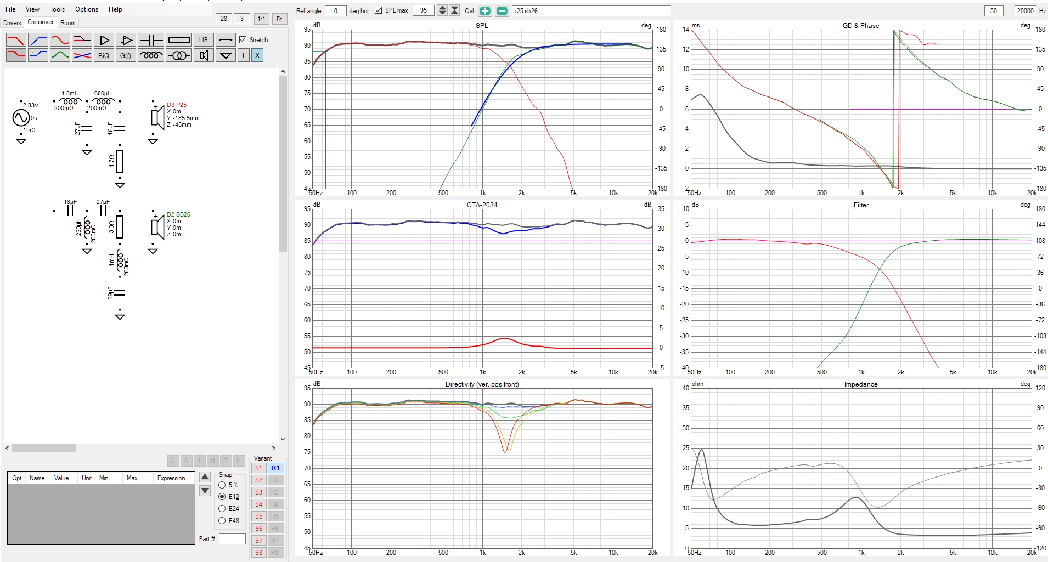Select the 5 % snap option
This screenshot has height=562, width=1048.
coord(222,485)
